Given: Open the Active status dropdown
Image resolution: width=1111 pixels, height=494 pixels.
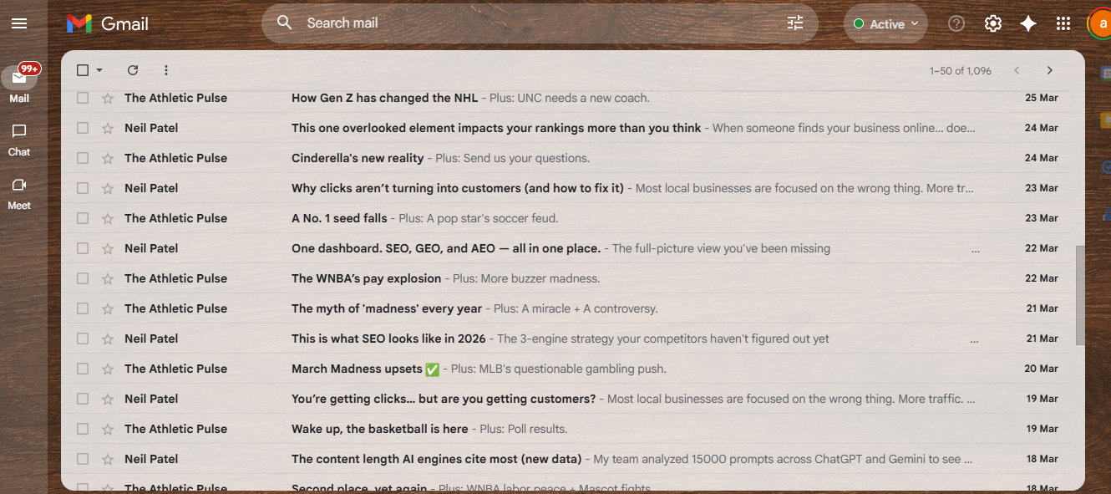Looking at the screenshot, I should [x=885, y=23].
